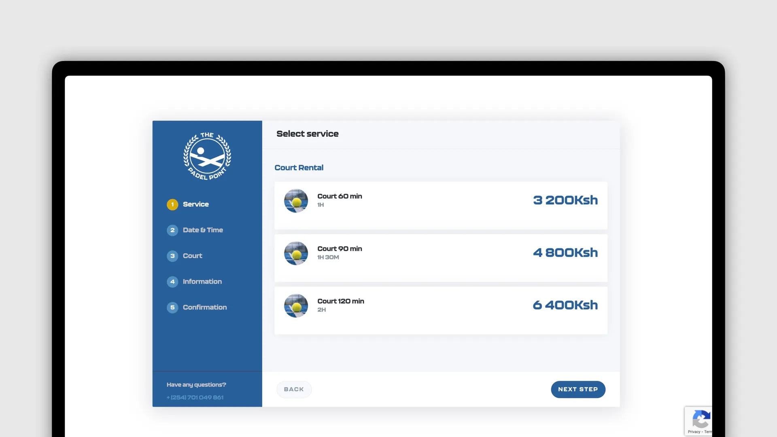Screen dimensions: 777x437
Task: Click the NEXT STEP button
Action: coord(578,389)
